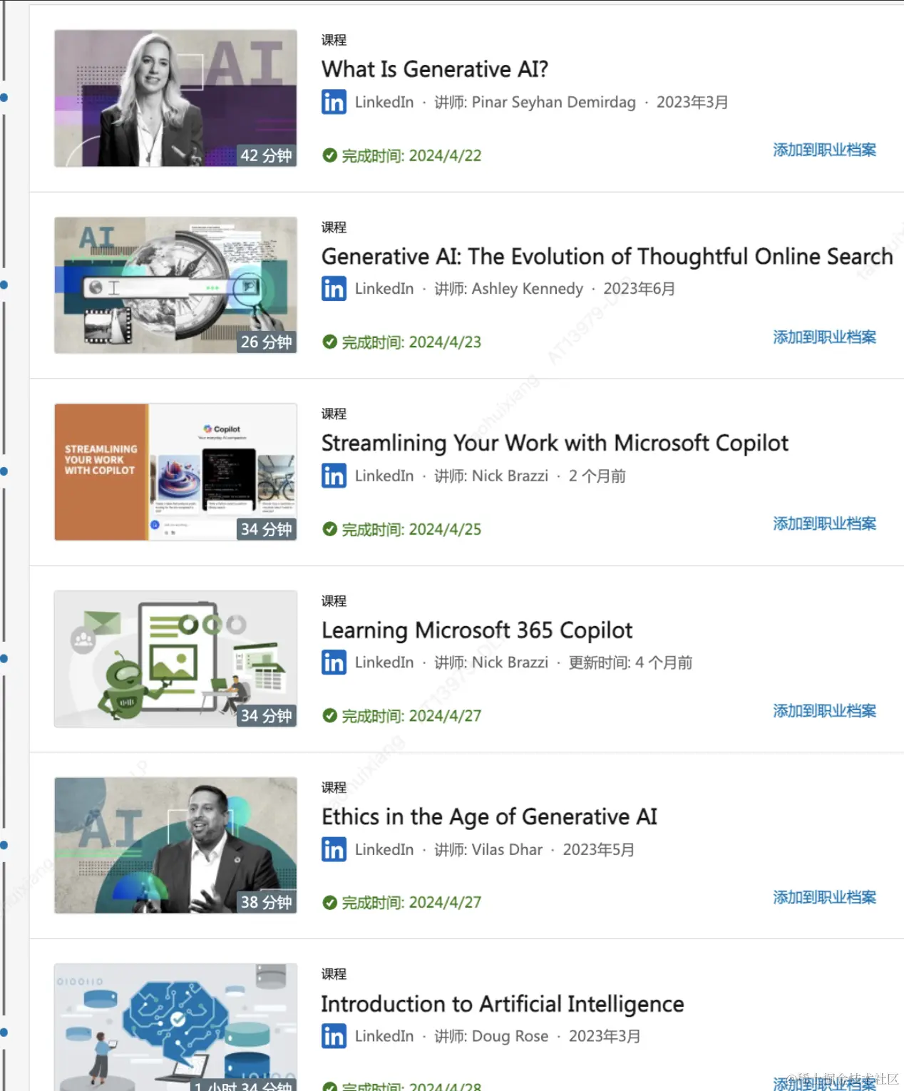Click 26 分钟 duration badge
Viewport: 904px width, 1091px height.
(x=266, y=342)
